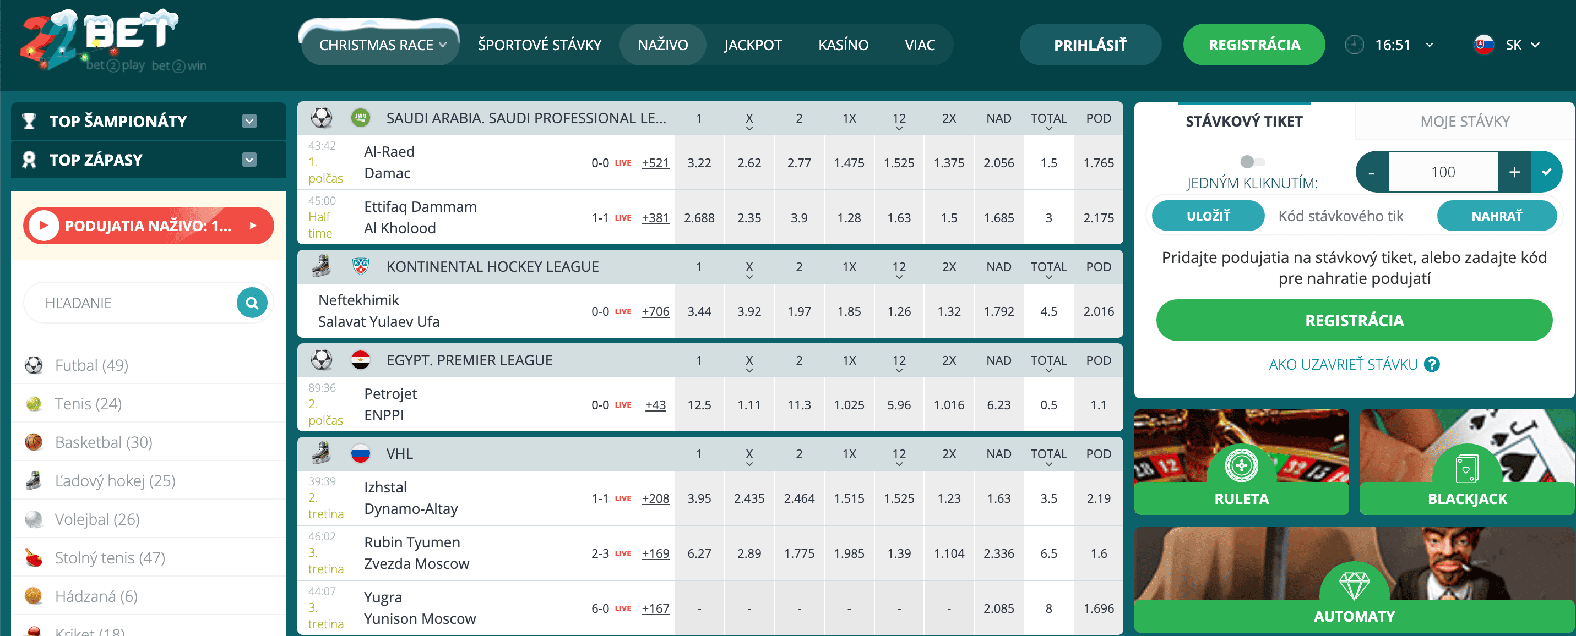This screenshot has width=1576, height=636.
Task: Click the play icon in live events banner
Action: (44, 226)
